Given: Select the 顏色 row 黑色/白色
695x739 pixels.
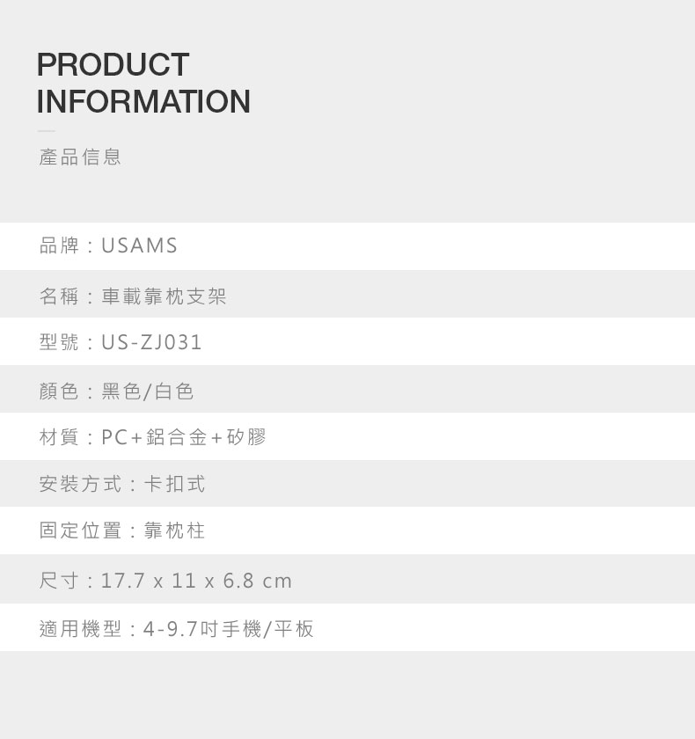Looking at the screenshot, I should point(347,389).
